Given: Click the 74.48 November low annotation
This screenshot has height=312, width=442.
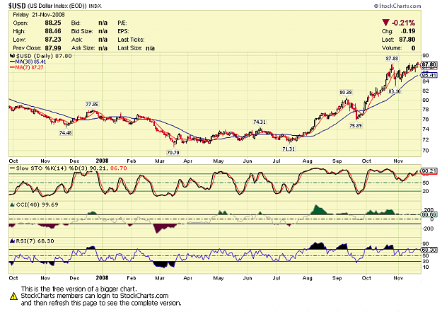Looking at the screenshot, I should (x=65, y=132).
